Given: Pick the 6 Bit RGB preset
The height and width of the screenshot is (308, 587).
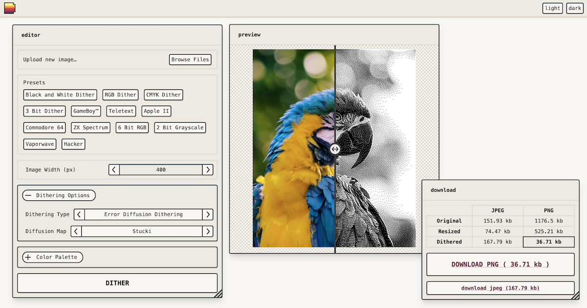Looking at the screenshot, I should 133,128.
